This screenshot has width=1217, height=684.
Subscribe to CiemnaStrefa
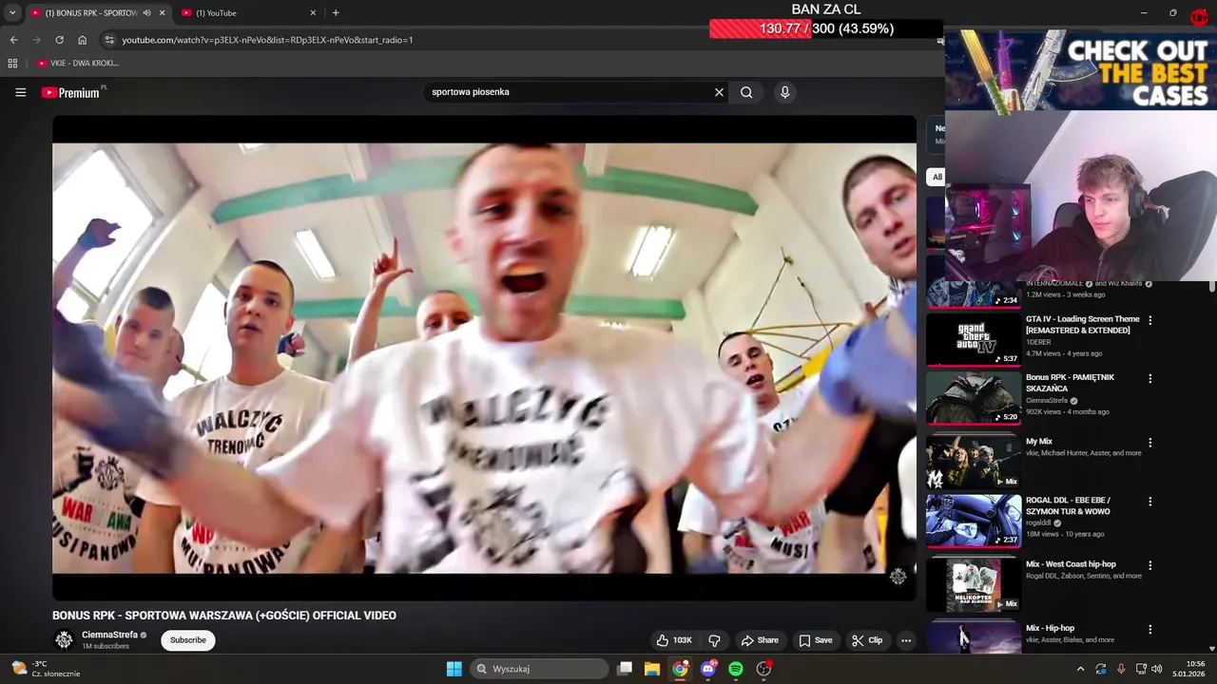[188, 640]
